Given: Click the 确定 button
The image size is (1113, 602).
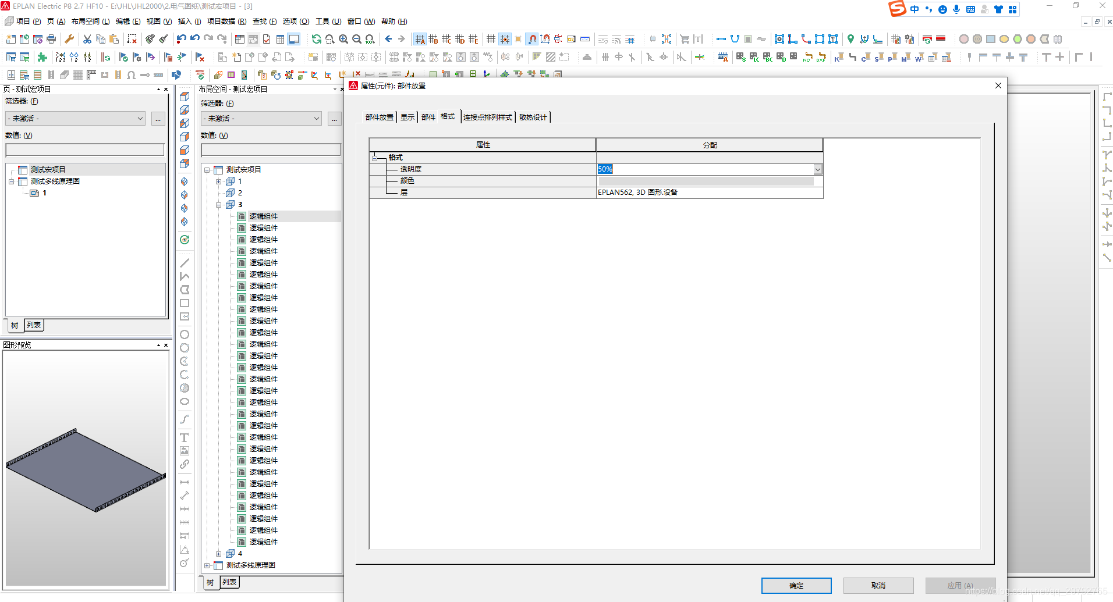Looking at the screenshot, I should tap(796, 585).
